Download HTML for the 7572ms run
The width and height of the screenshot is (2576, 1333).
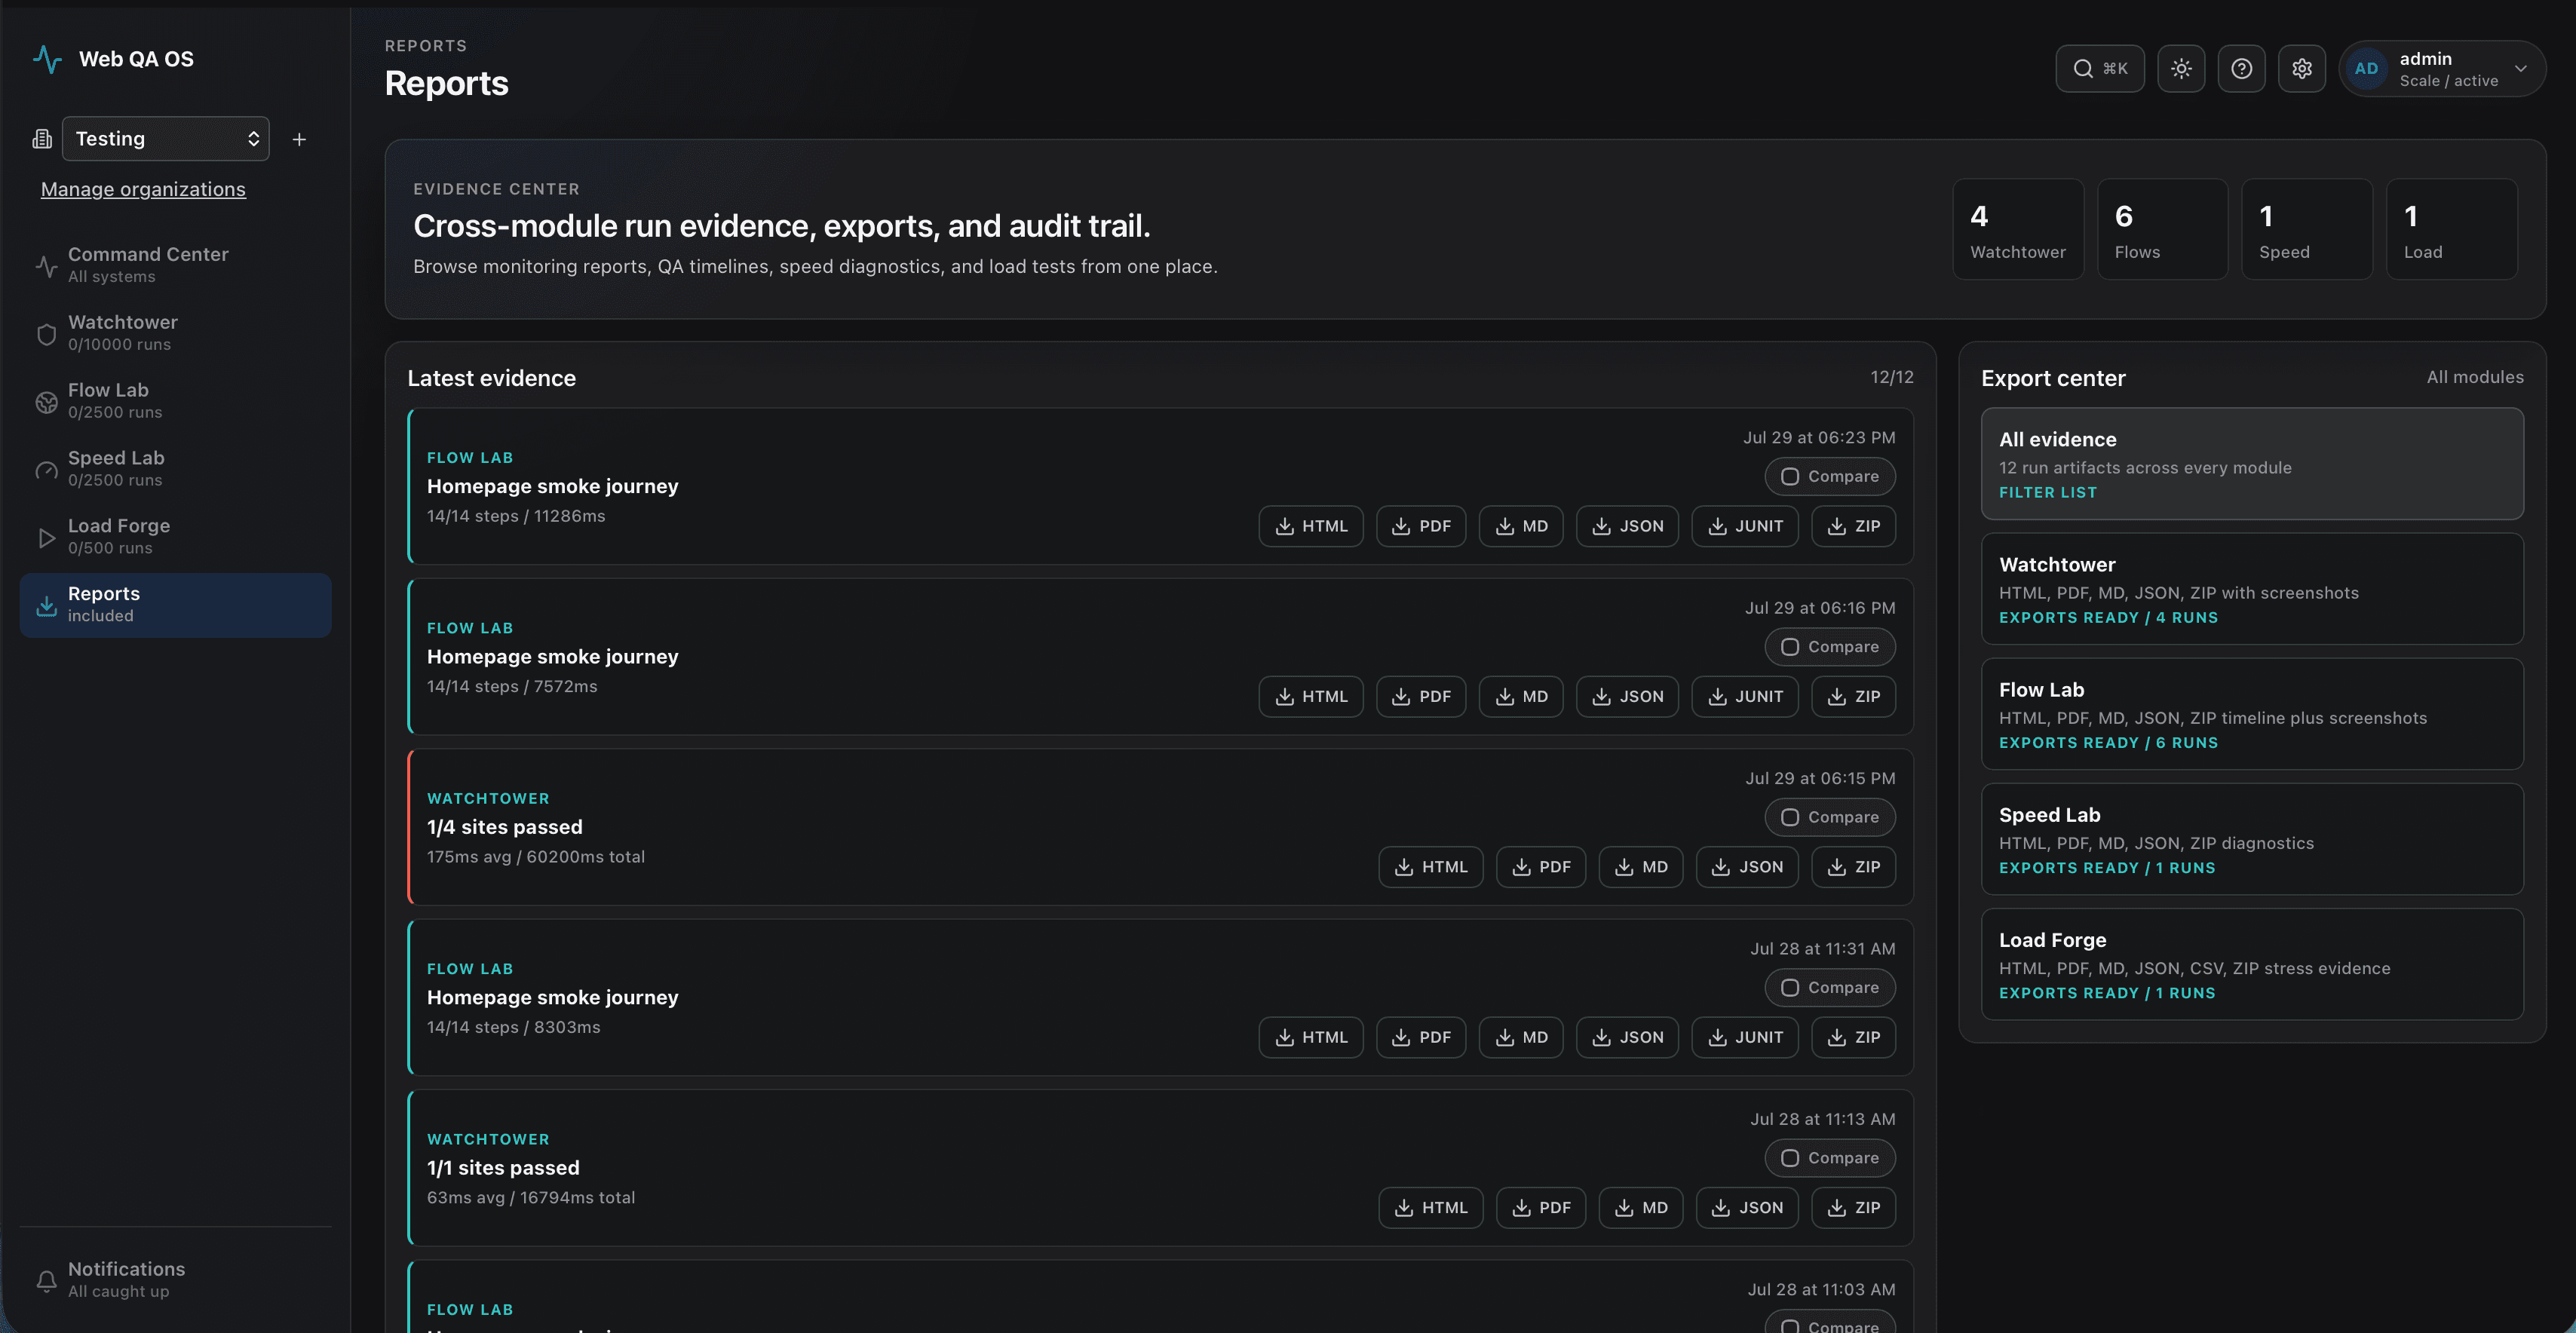(1311, 697)
